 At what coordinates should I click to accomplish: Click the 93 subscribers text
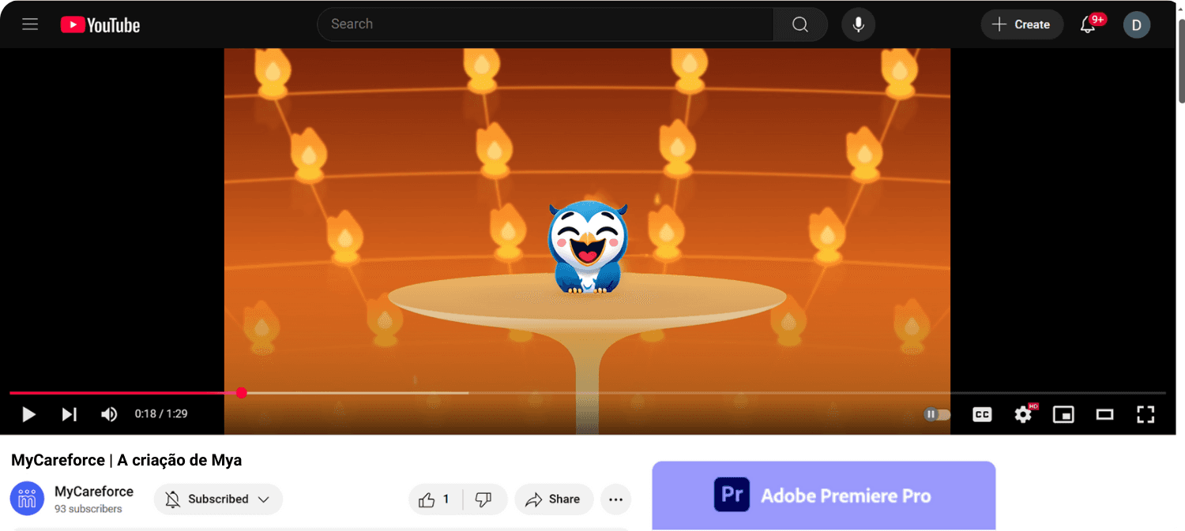tap(88, 509)
